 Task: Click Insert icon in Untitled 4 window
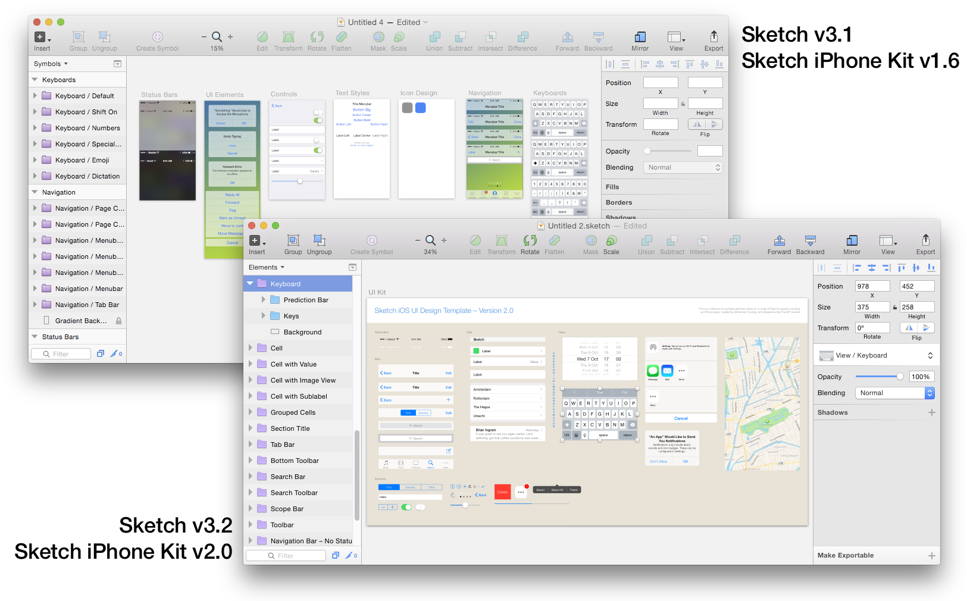(42, 37)
